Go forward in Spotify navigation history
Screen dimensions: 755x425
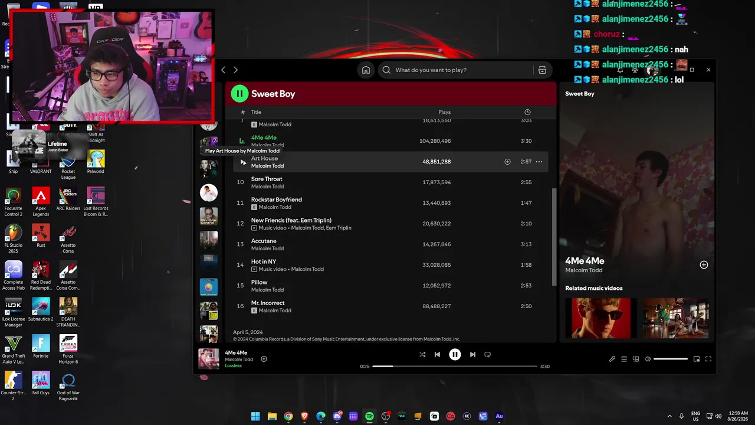[235, 70]
